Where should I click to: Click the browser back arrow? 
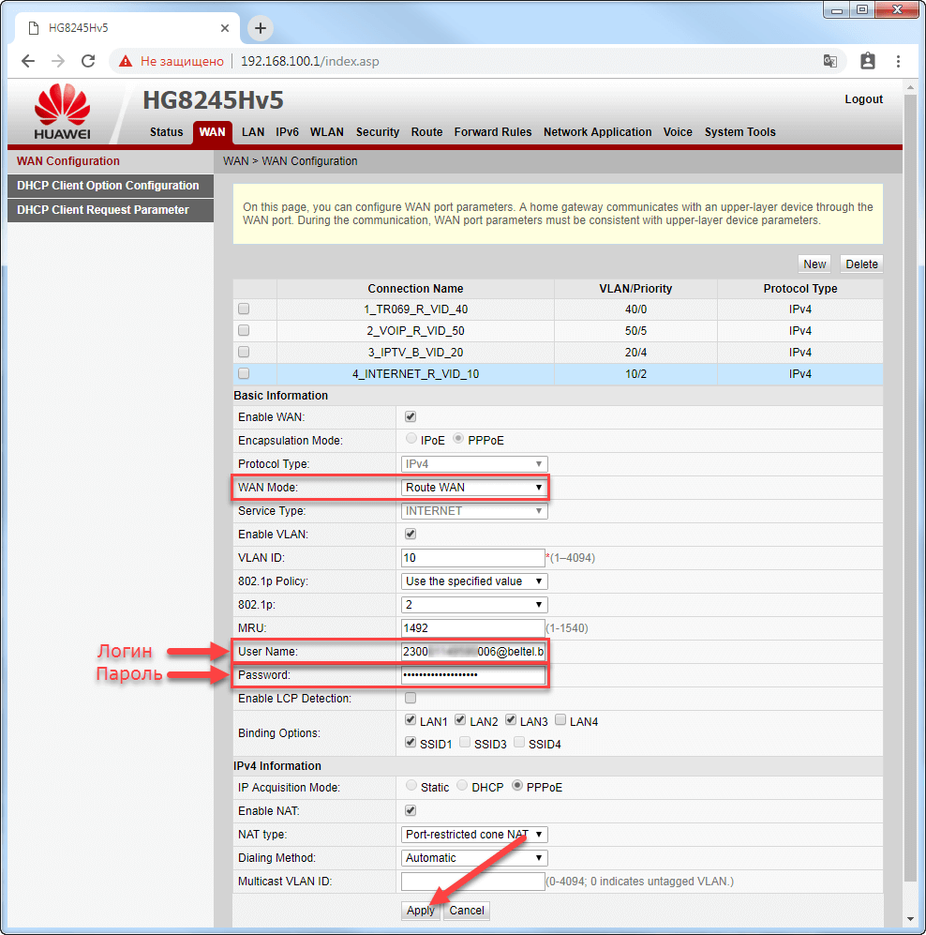point(27,60)
